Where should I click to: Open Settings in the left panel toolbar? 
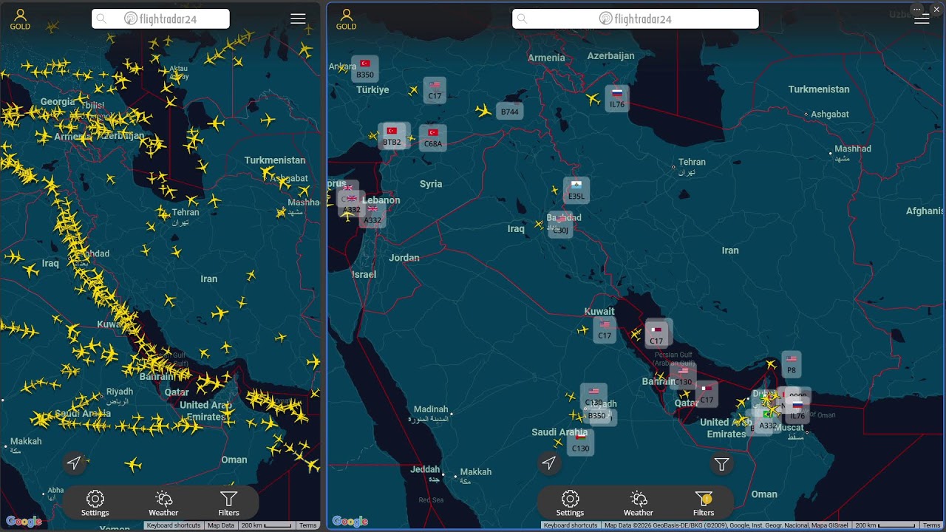[95, 503]
